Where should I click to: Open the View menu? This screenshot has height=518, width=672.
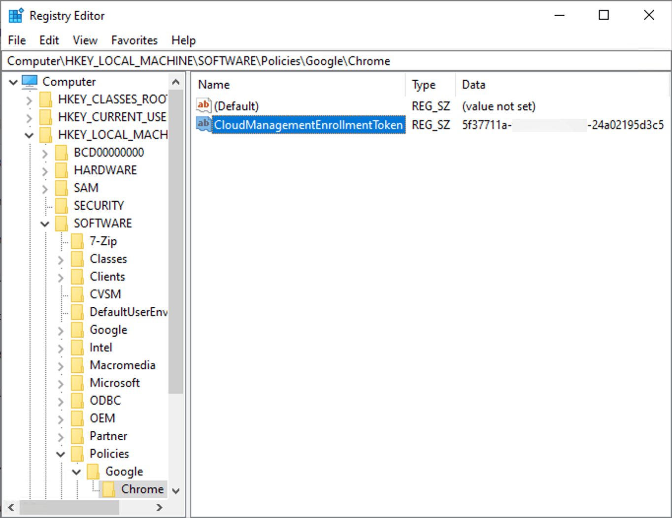85,40
